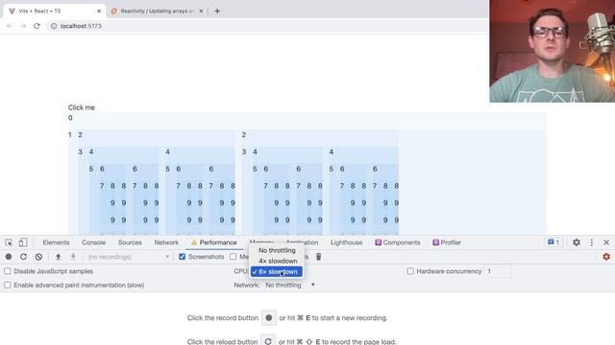Image resolution: width=615 pixels, height=345 pixels.
Task: Select 4x slowdown in the CPU menu
Action: pyautogui.click(x=277, y=261)
